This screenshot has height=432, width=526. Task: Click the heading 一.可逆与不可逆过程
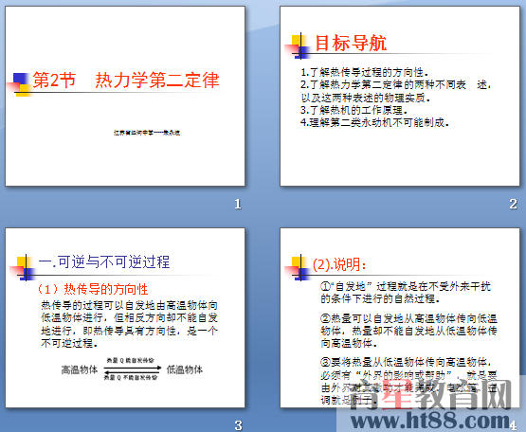pos(104,261)
